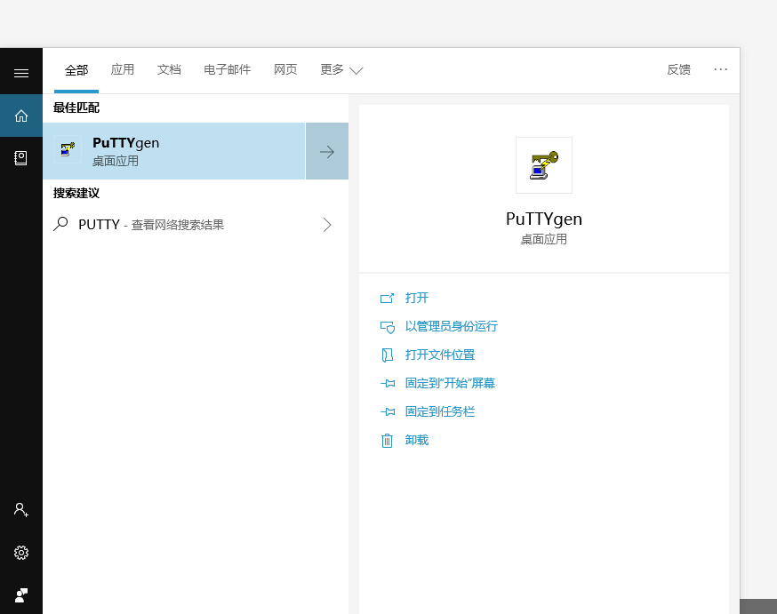The width and height of the screenshot is (777, 614).
Task: Click the PuTTYgen title in preview pane
Action: [543, 219]
